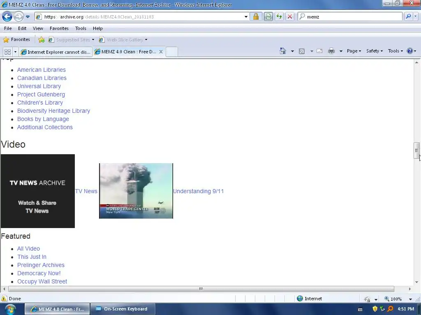The width and height of the screenshot is (421, 315).
Task: Open the Safety command bar menu
Action: tap(375, 51)
